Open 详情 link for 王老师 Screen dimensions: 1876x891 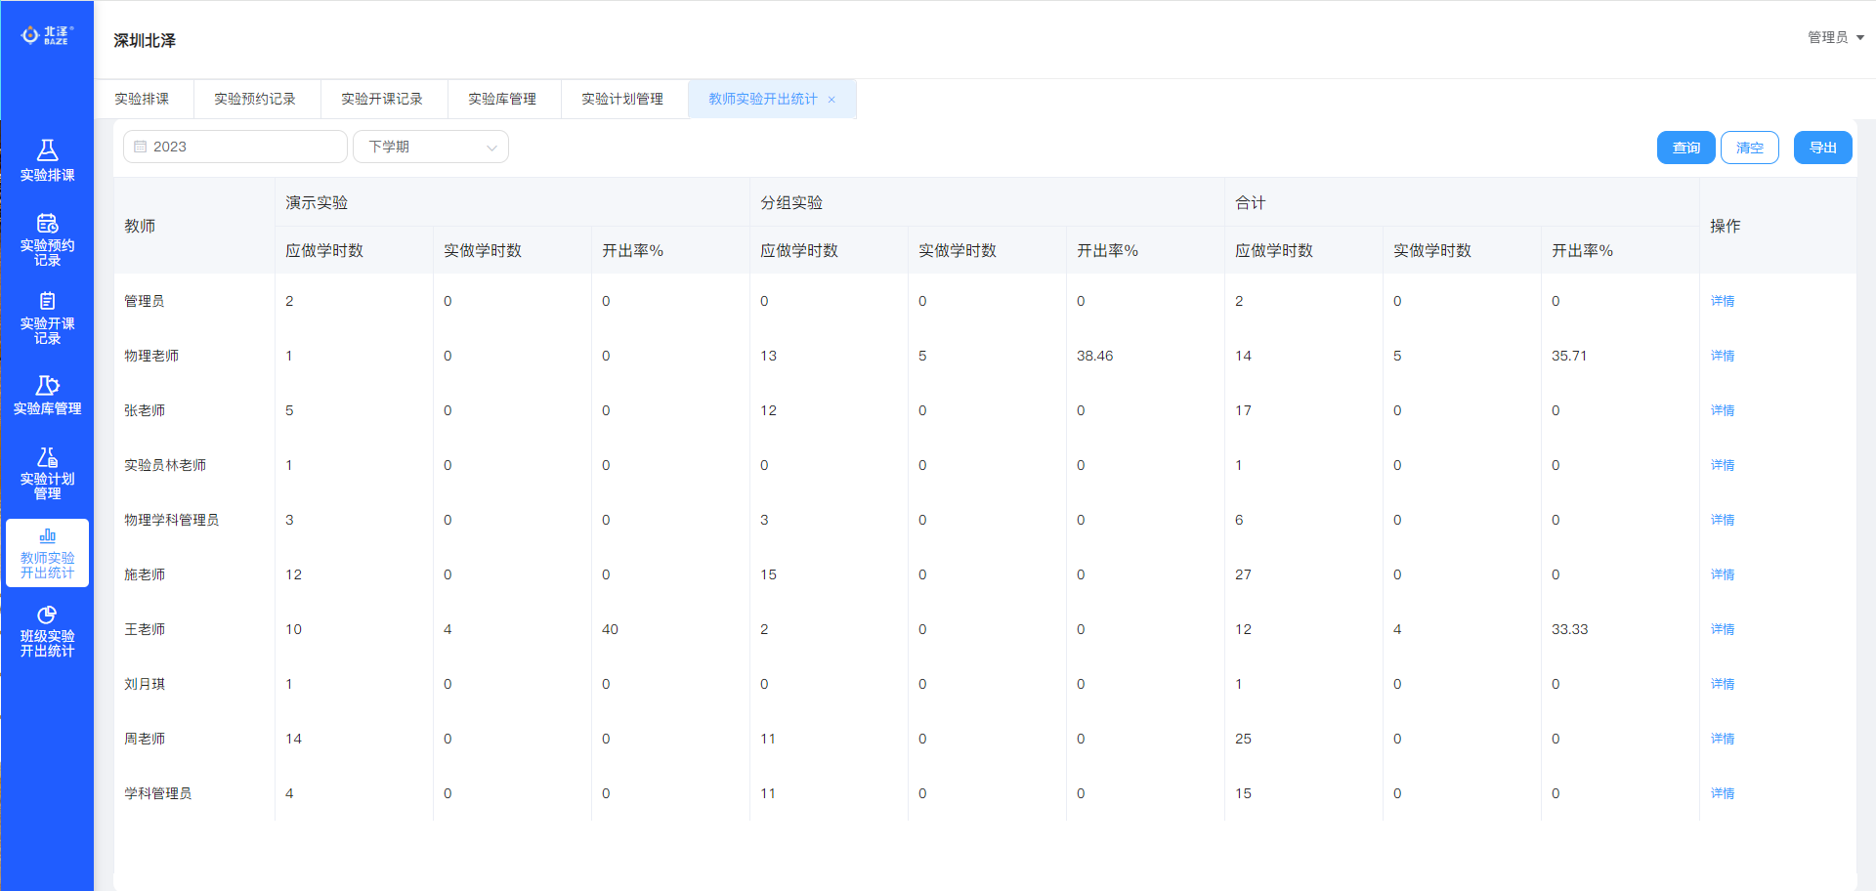click(1722, 629)
